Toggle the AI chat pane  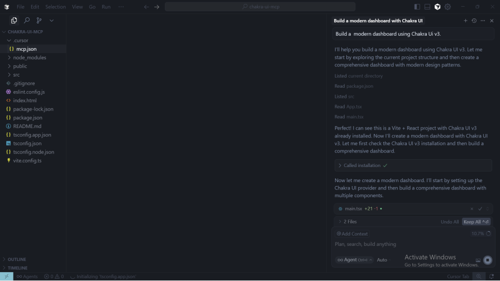tap(437, 7)
